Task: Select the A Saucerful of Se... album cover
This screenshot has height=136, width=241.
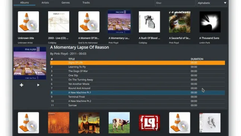Action: [x=180, y=22]
